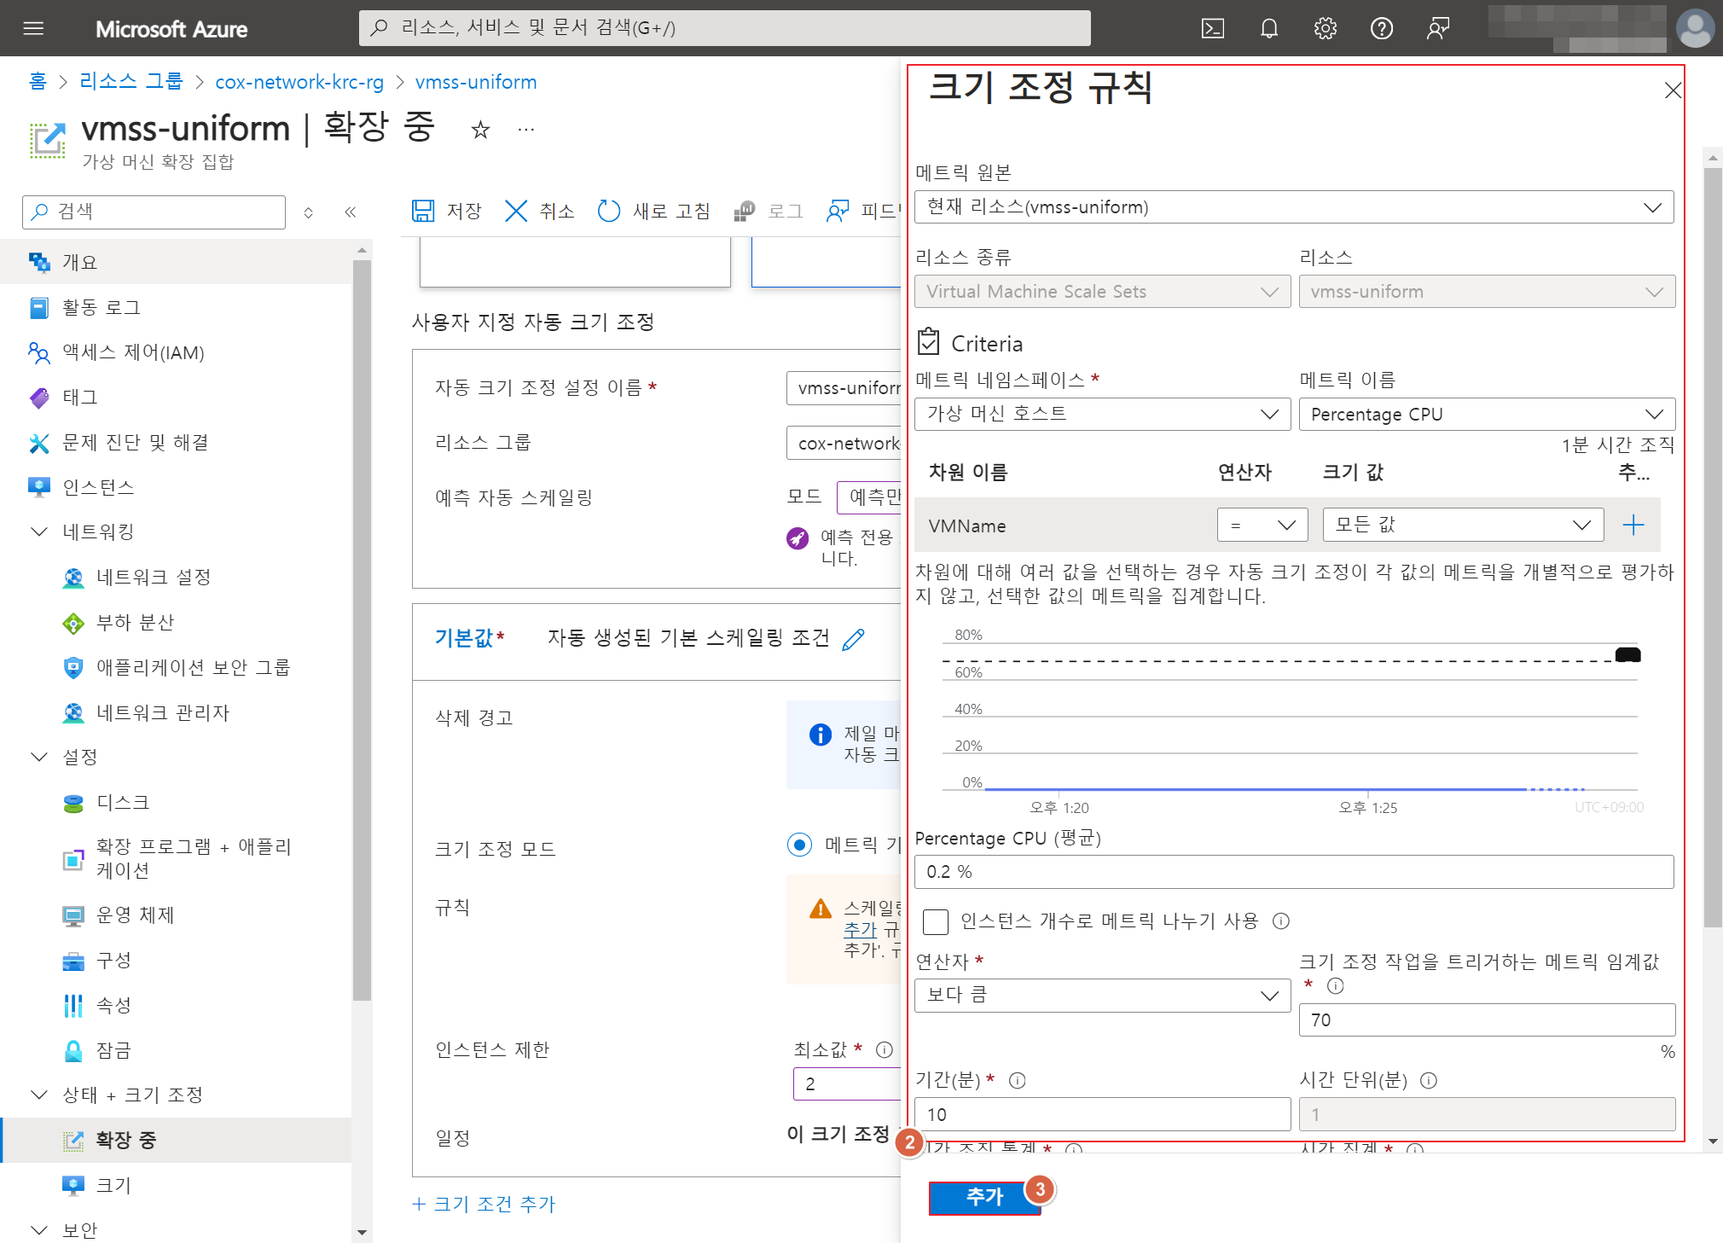The image size is (1723, 1243).
Task: Click the Add rule (추가) link in warning
Action: point(860,929)
